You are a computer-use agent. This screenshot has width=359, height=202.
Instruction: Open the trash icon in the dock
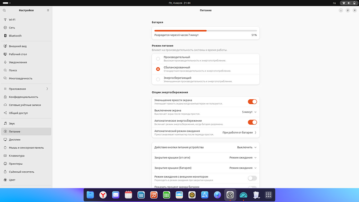point(256,195)
